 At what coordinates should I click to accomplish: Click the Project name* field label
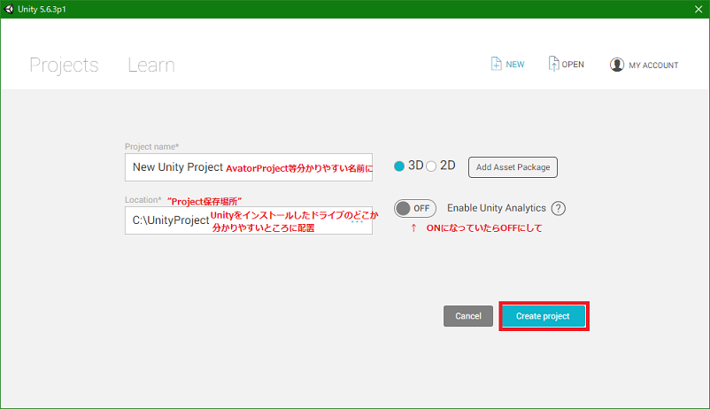(x=151, y=147)
